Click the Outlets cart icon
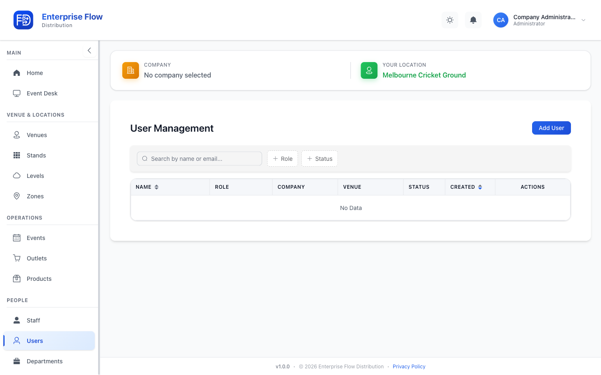 [17, 258]
